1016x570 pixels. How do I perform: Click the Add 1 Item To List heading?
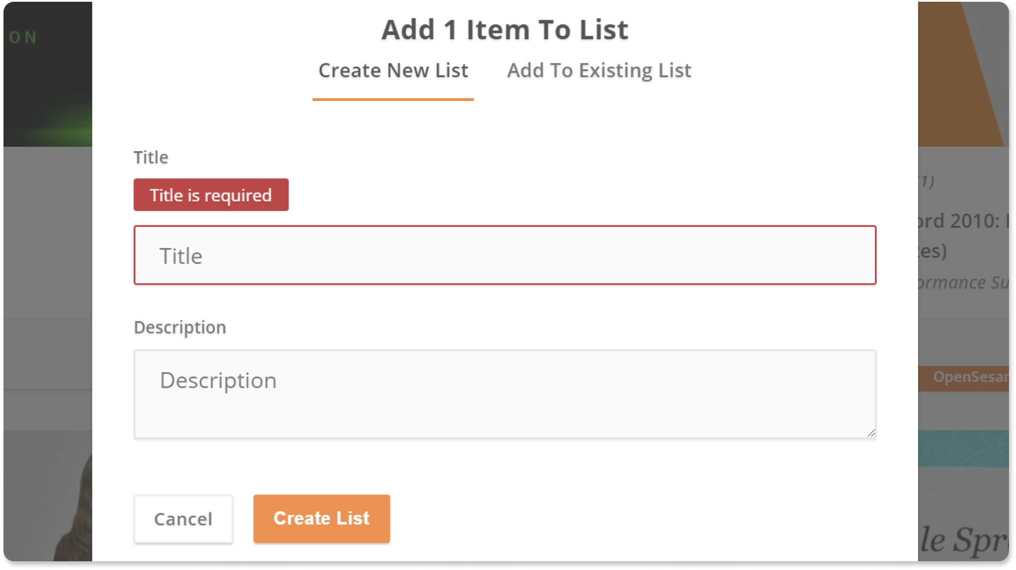click(505, 30)
